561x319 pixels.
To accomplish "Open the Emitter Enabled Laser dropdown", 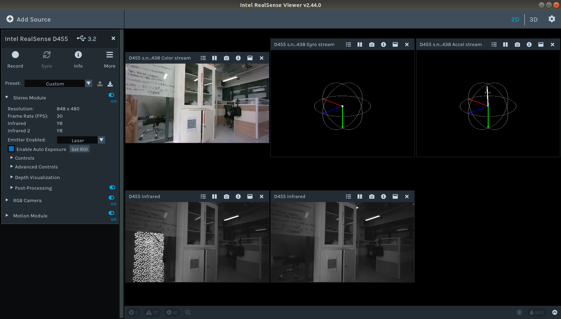I will pos(81,140).
